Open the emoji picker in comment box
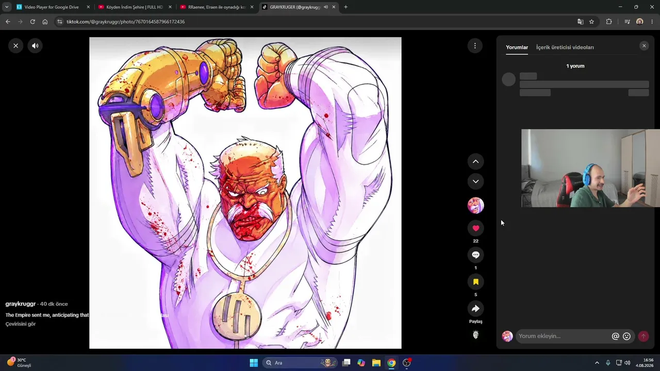660x371 pixels. [x=626, y=336]
